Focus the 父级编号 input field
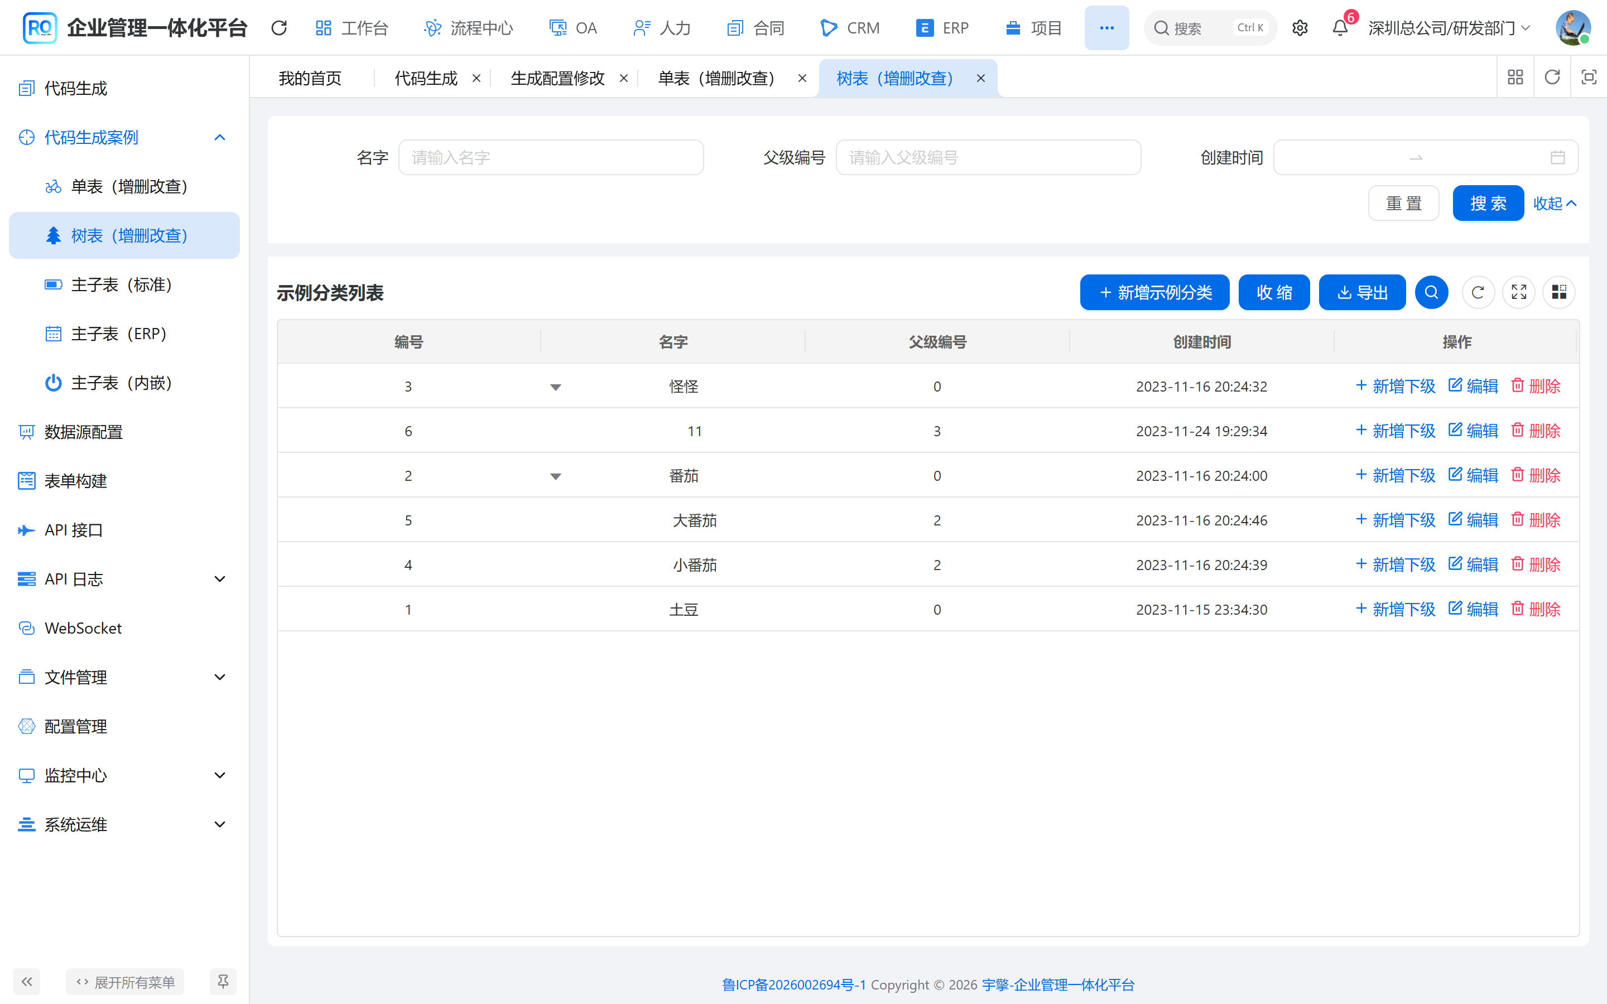 [988, 157]
